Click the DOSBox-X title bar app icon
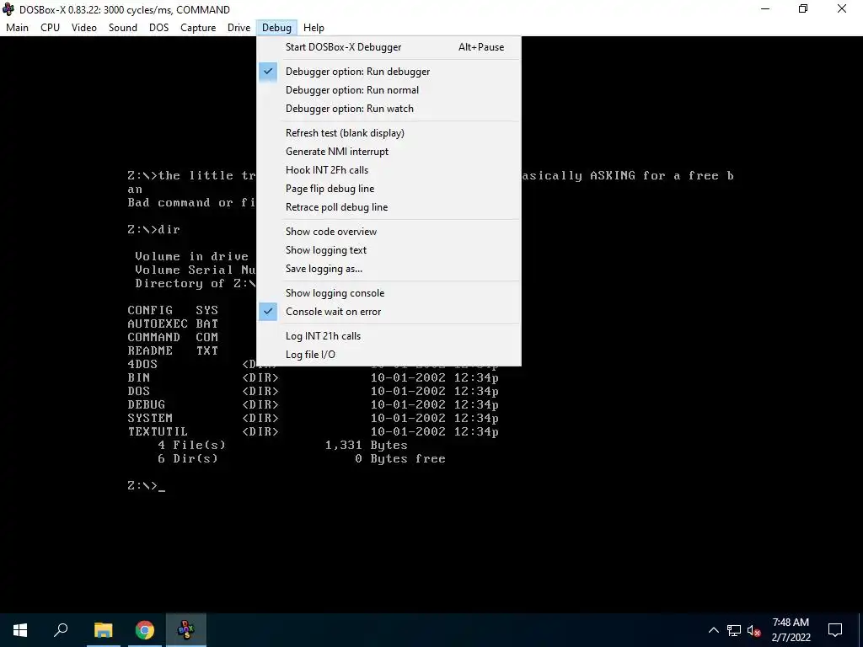The height and width of the screenshot is (647, 863). [x=8, y=9]
